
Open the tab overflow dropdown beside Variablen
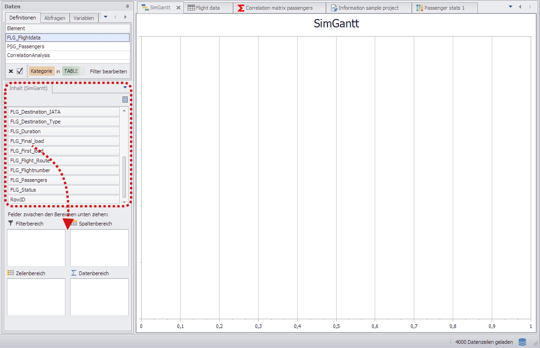tap(105, 17)
